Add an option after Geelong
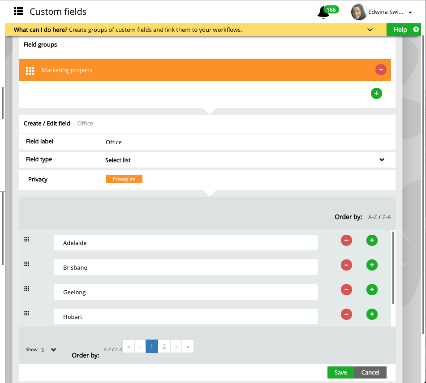Screen dimensions: 426x383 click(x=372, y=289)
